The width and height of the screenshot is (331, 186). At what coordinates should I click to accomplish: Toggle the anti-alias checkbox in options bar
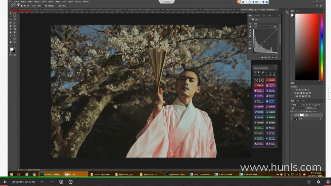46,6
